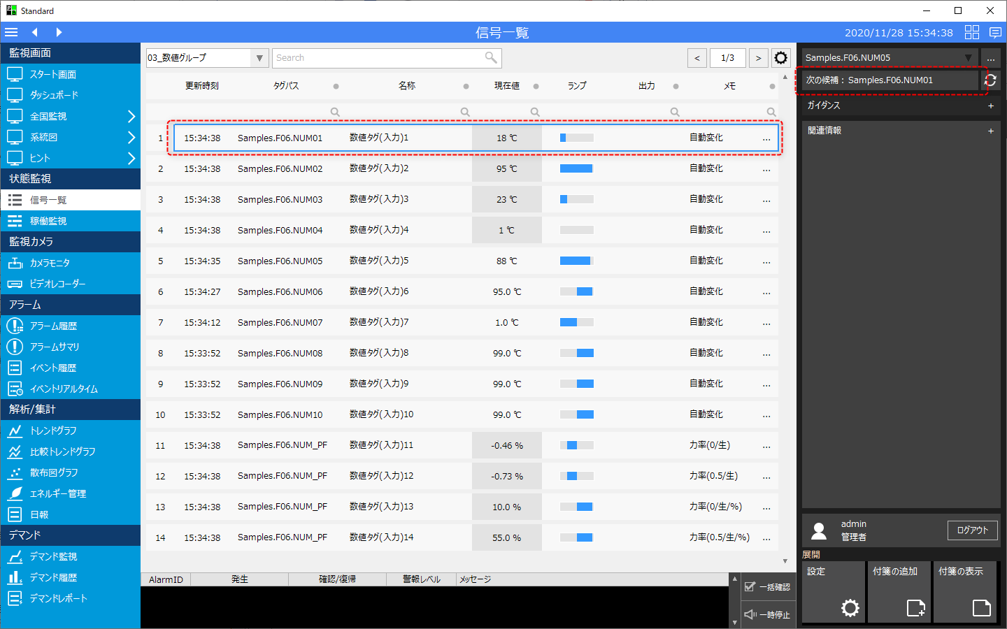Select アラーム履歴 in the sidebar

(53, 326)
